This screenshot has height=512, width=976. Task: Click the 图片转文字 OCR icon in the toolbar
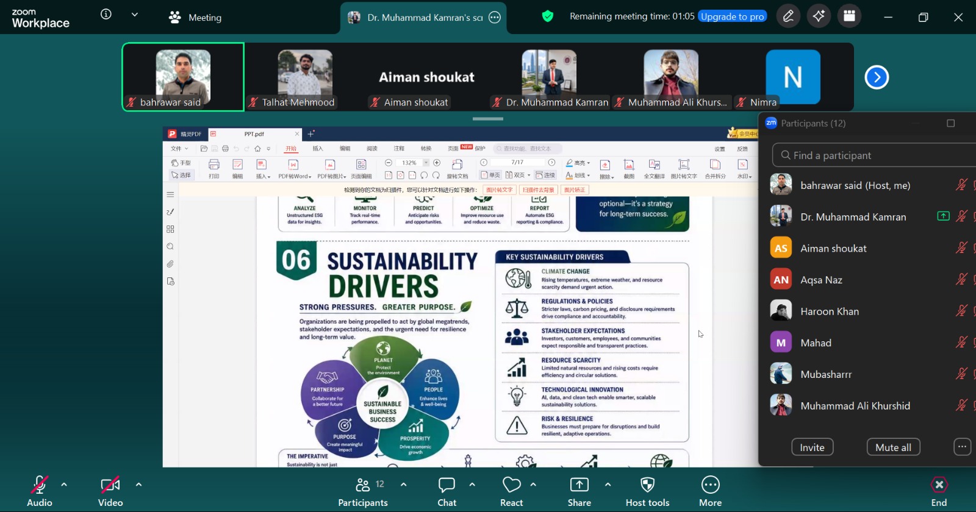(684, 168)
